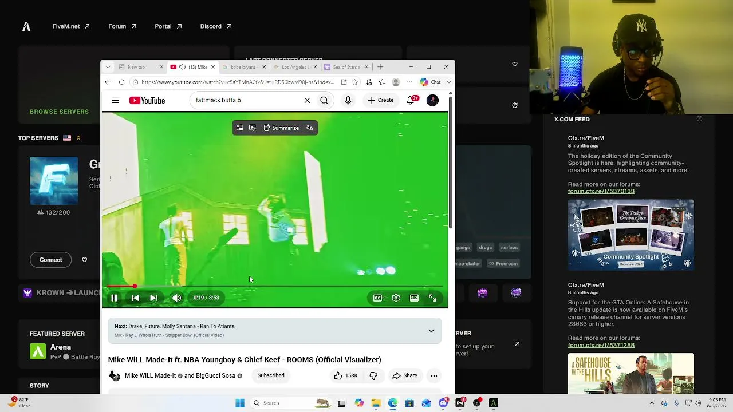Switch to the Sea of Stars browser tab
Screen dimensions: 733x412
pos(346,67)
